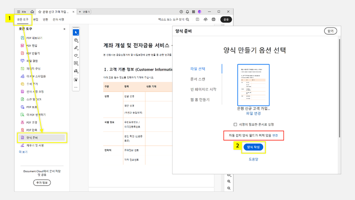Select the signature stamp tool in quick toolbar
Viewport: 355px width, 200px height.
76,71
